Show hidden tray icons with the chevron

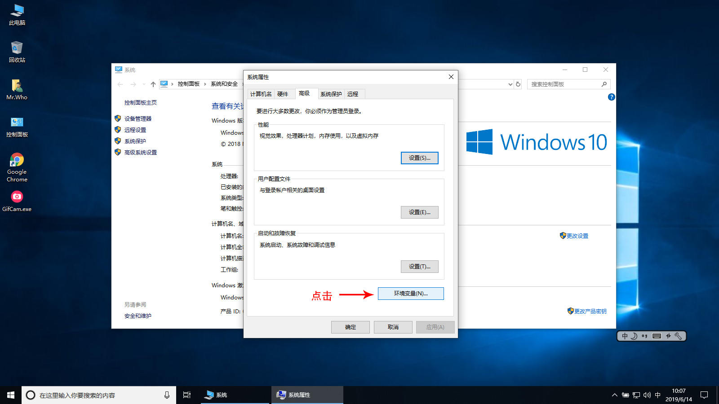tap(614, 395)
